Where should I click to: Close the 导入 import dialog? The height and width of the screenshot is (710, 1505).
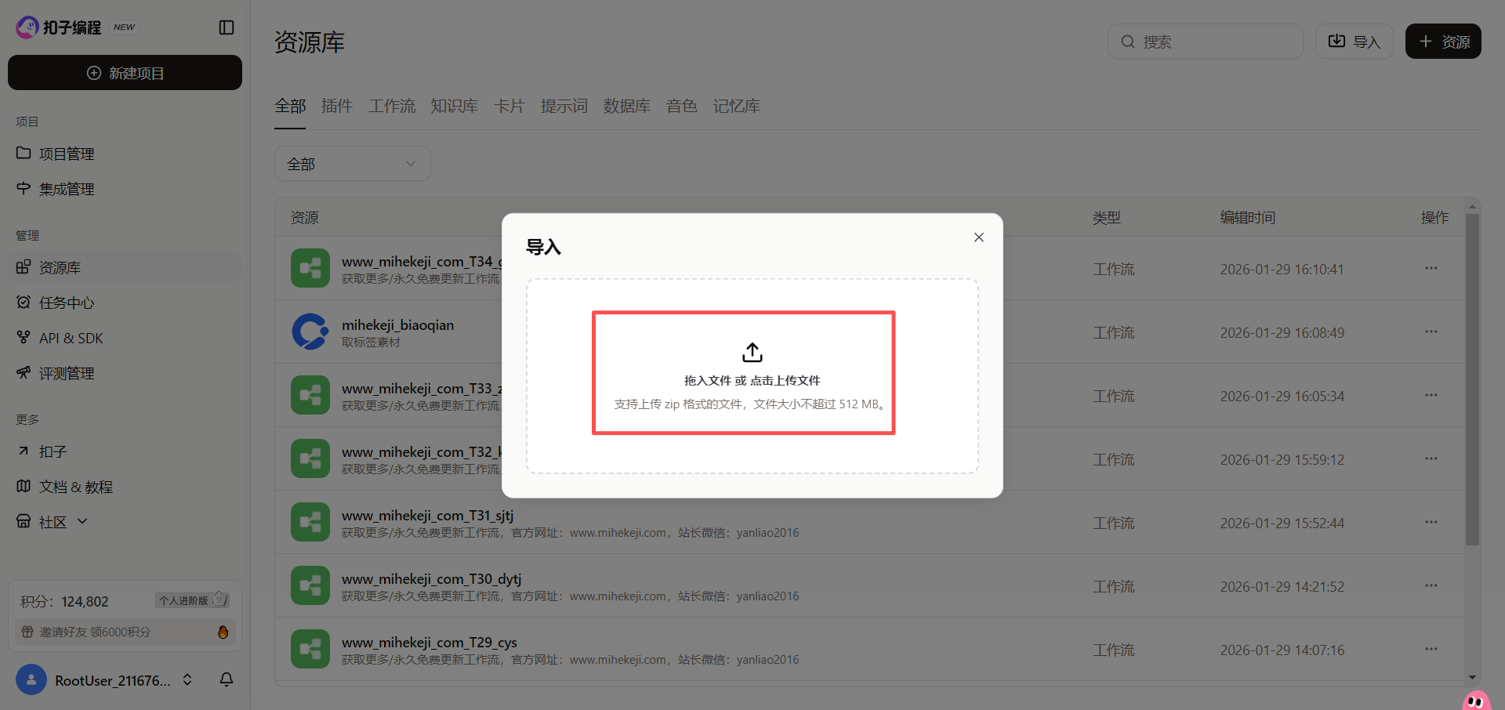(x=978, y=237)
